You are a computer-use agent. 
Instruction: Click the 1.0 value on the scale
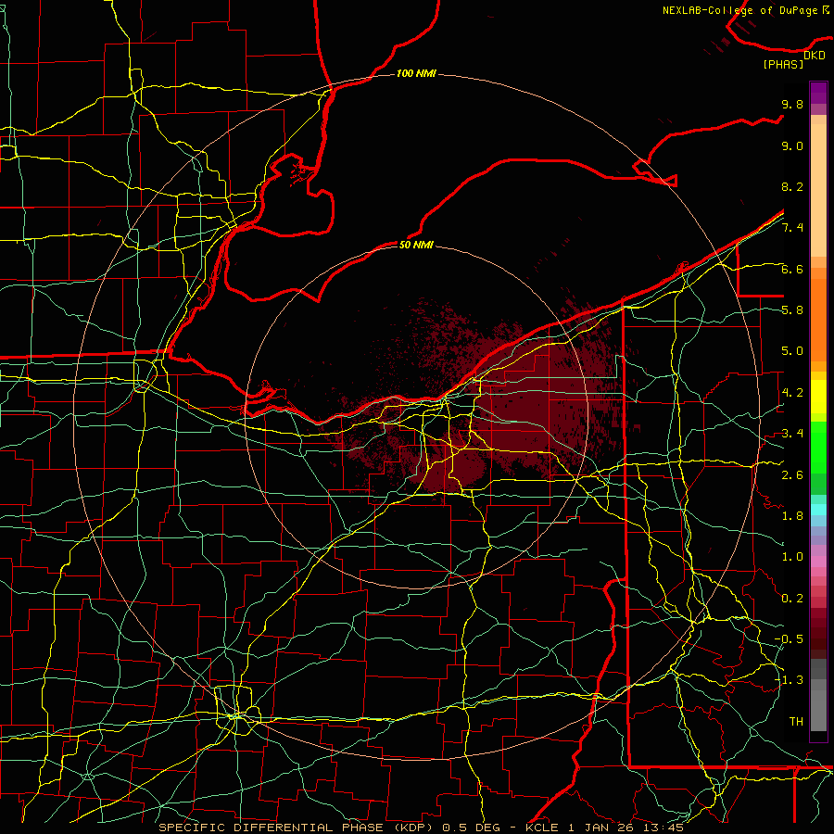pyautogui.click(x=792, y=557)
